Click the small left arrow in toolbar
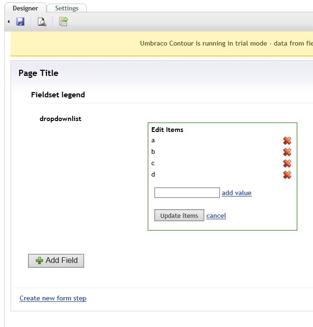The height and width of the screenshot is (327, 313). point(9,22)
